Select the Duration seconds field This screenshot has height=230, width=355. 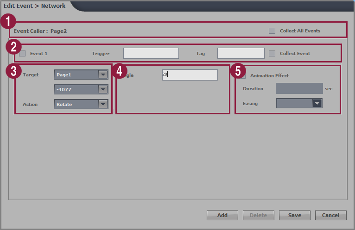(x=299, y=88)
